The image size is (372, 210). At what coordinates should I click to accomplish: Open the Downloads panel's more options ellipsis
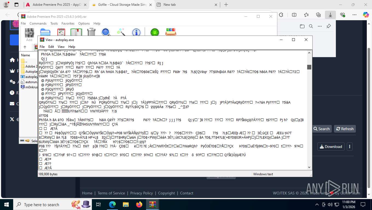click(320, 26)
